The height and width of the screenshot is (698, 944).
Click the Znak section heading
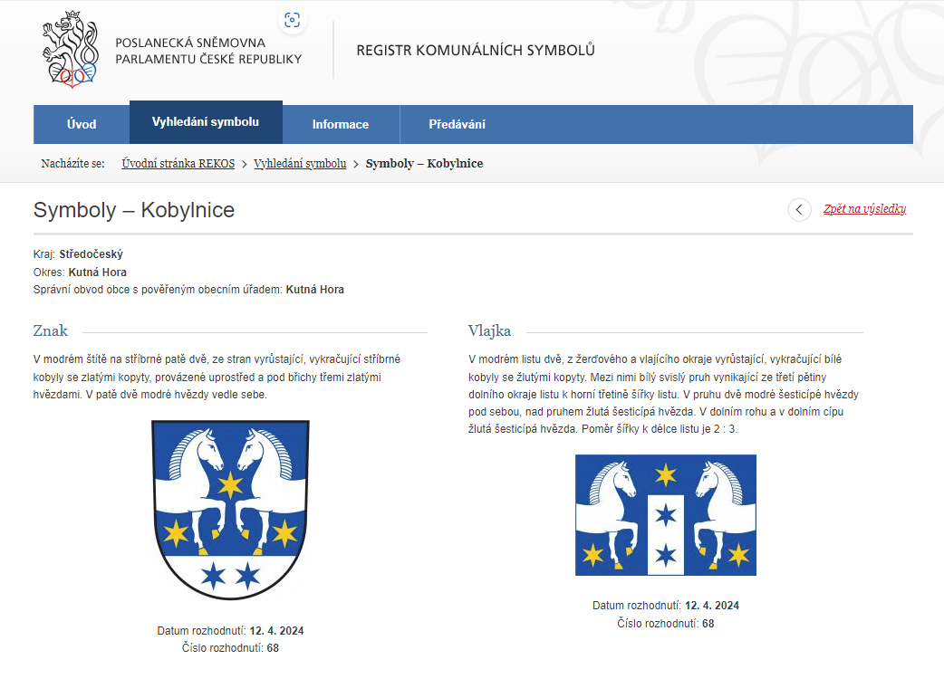pyautogui.click(x=51, y=331)
